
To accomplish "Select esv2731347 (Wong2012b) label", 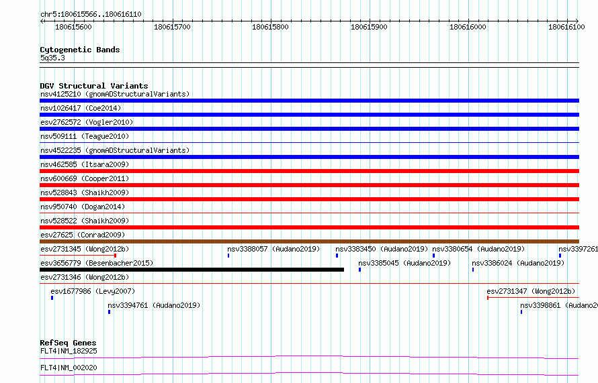I will point(531,291).
